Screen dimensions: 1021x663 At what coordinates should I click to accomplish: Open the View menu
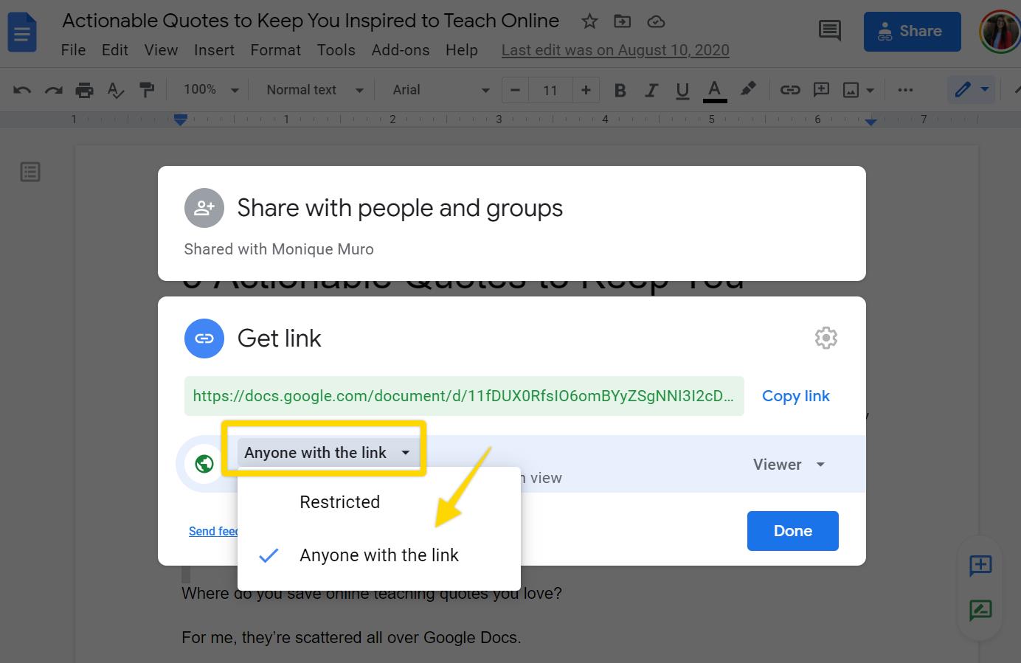point(161,50)
